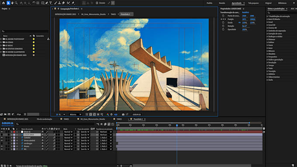
Task: Expand the 01 ADOBE PHOTOSHOP folder
Action: tap(1, 39)
